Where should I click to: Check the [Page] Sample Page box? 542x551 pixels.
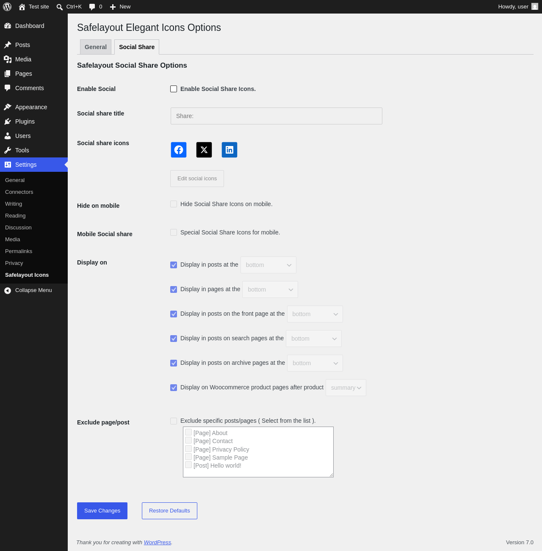(x=188, y=457)
